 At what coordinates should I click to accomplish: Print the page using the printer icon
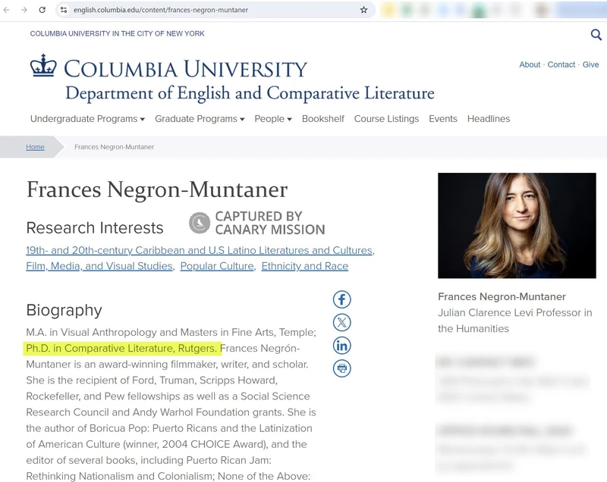pyautogui.click(x=342, y=369)
